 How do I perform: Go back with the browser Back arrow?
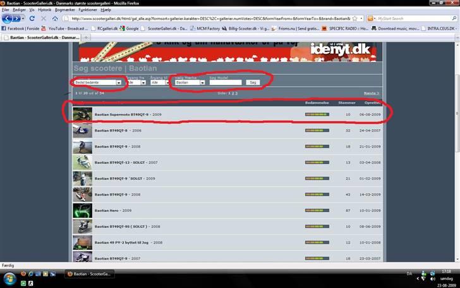pos(7,18)
